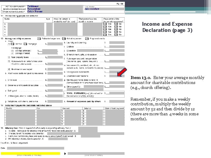Select the Savings and investments amount field

[117, 72]
